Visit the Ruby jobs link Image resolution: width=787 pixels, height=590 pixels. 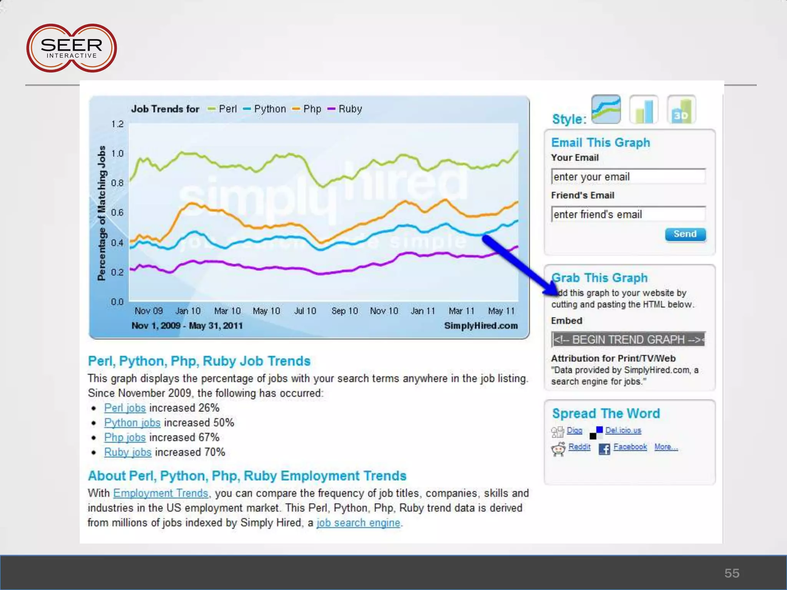(x=128, y=452)
